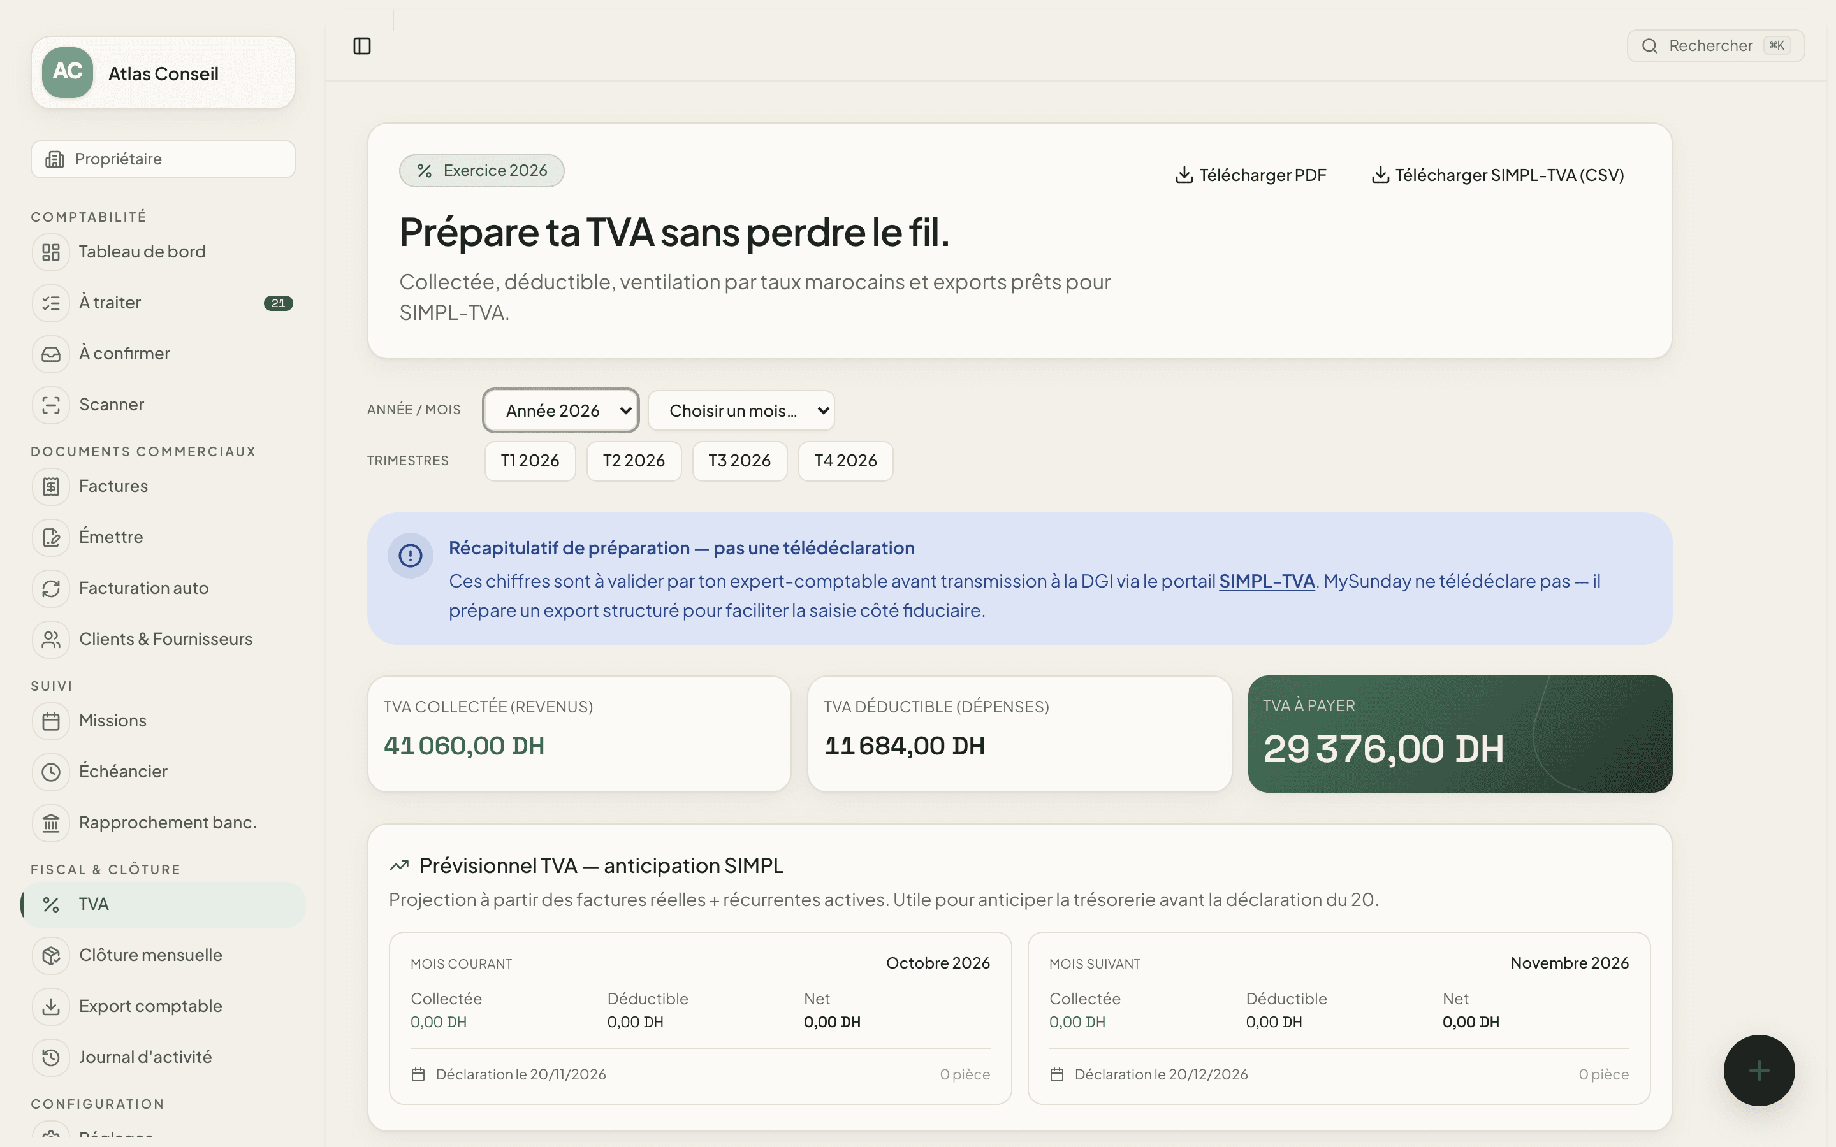Select the T1 2026 quarter

[x=530, y=461]
